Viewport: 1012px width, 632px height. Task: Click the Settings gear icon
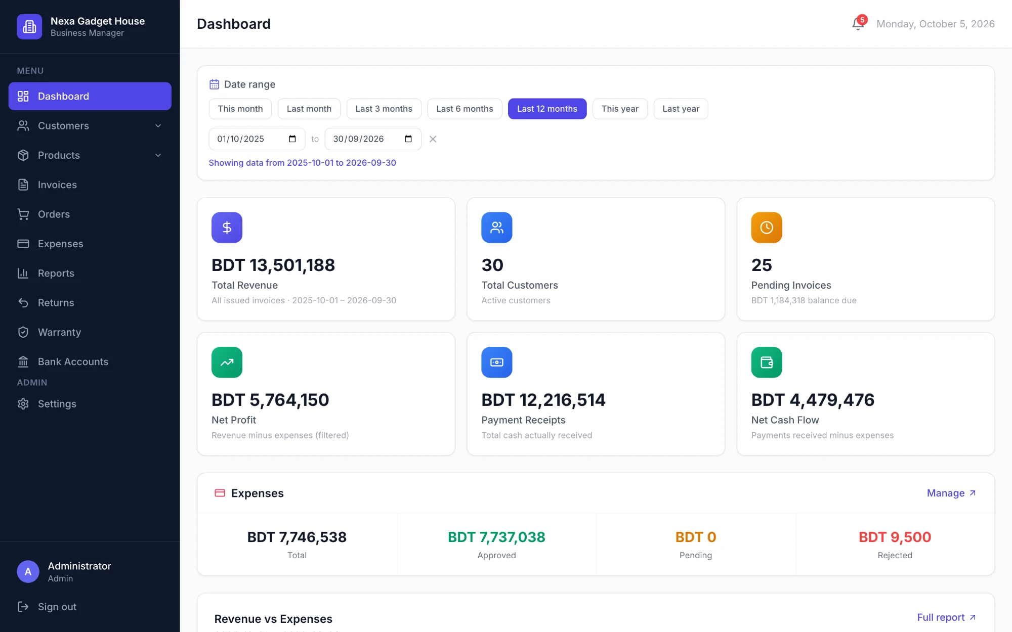click(23, 404)
